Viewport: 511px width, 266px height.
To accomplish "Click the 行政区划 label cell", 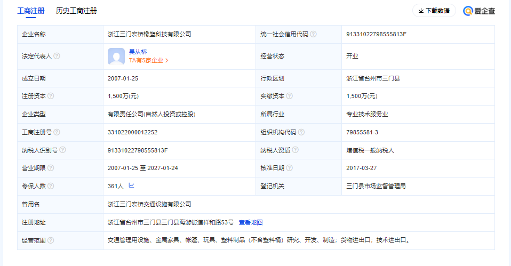I will [x=299, y=78].
